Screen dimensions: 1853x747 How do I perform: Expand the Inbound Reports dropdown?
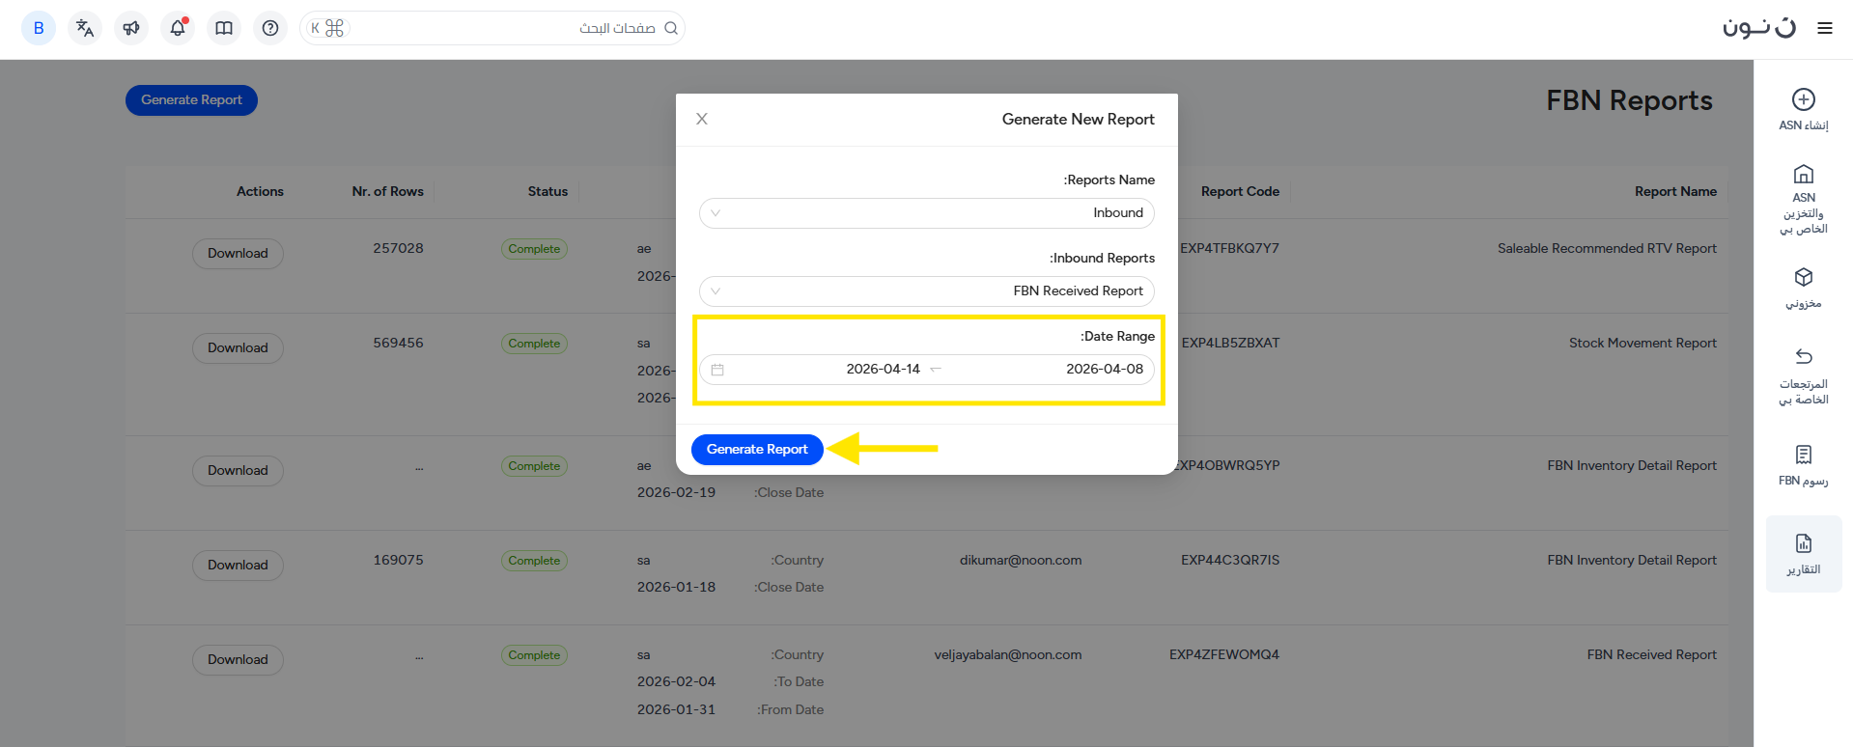(x=926, y=291)
